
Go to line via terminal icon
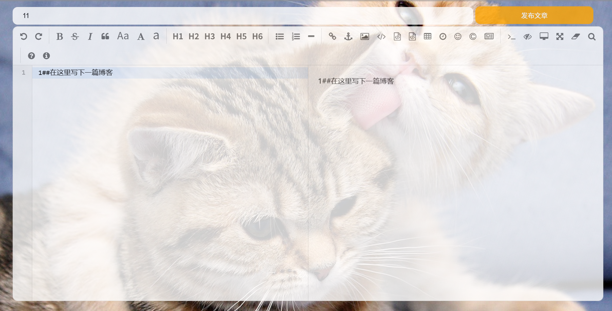click(x=512, y=36)
